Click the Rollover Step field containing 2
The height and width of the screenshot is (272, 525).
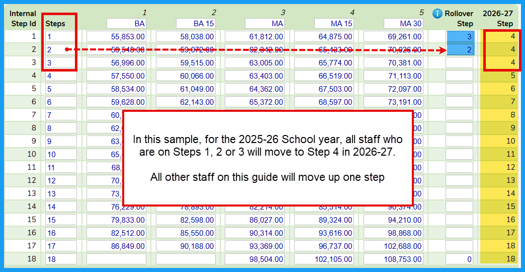click(x=460, y=50)
